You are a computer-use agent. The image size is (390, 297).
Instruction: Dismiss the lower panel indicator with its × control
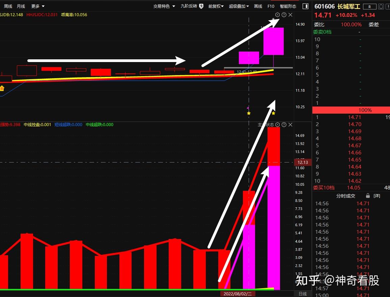290,124
